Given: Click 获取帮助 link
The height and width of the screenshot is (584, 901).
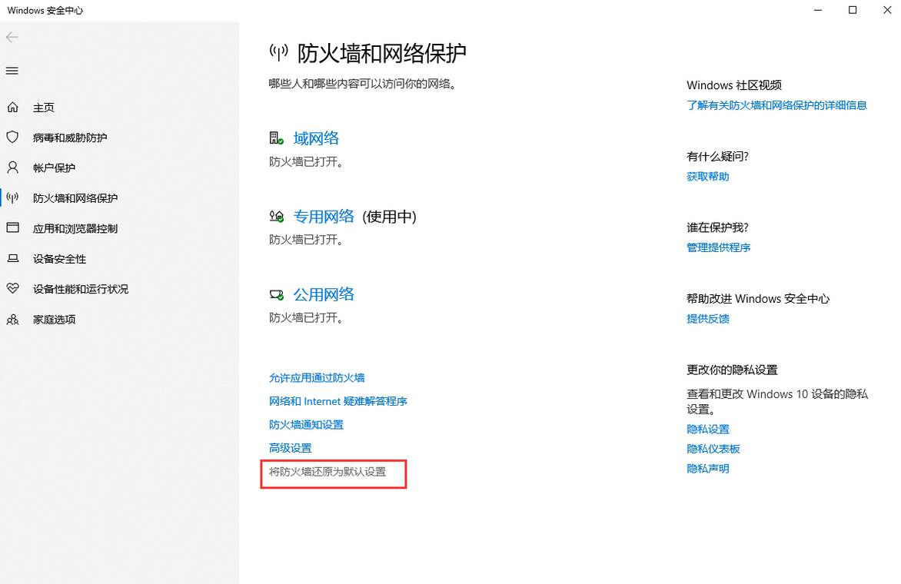Looking at the screenshot, I should (708, 176).
